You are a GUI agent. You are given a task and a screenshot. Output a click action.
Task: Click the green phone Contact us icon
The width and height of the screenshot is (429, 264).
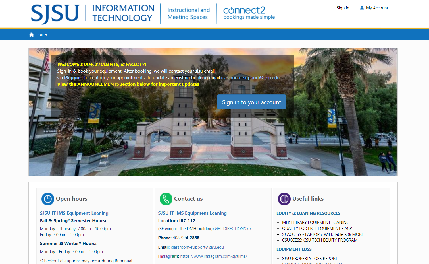(x=166, y=199)
